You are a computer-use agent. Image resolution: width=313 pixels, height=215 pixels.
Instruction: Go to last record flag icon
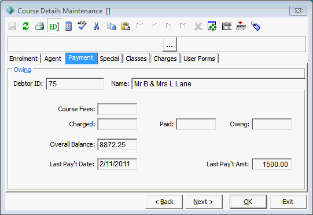(183, 25)
